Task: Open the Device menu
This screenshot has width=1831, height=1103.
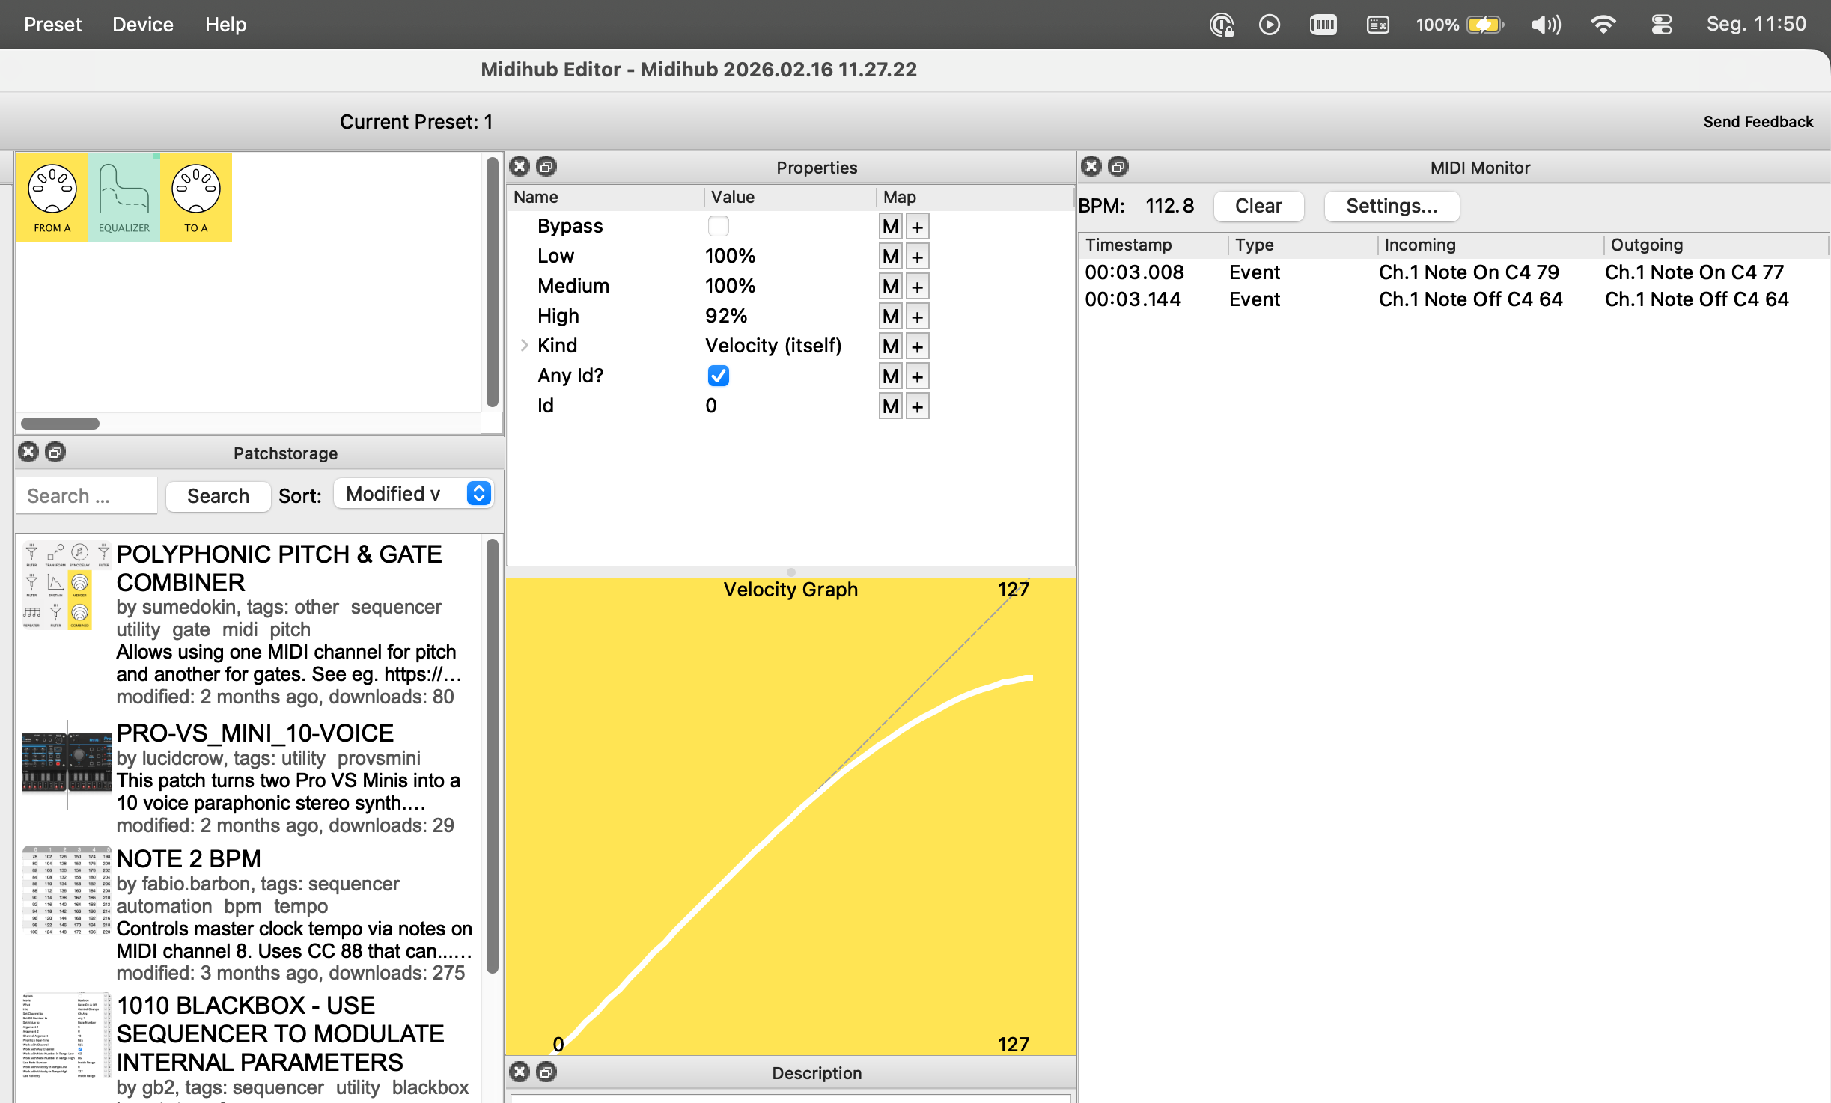Action: point(142,25)
